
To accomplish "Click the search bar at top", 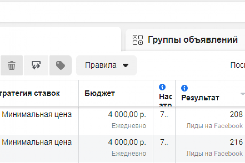I will tap(122, 12).
